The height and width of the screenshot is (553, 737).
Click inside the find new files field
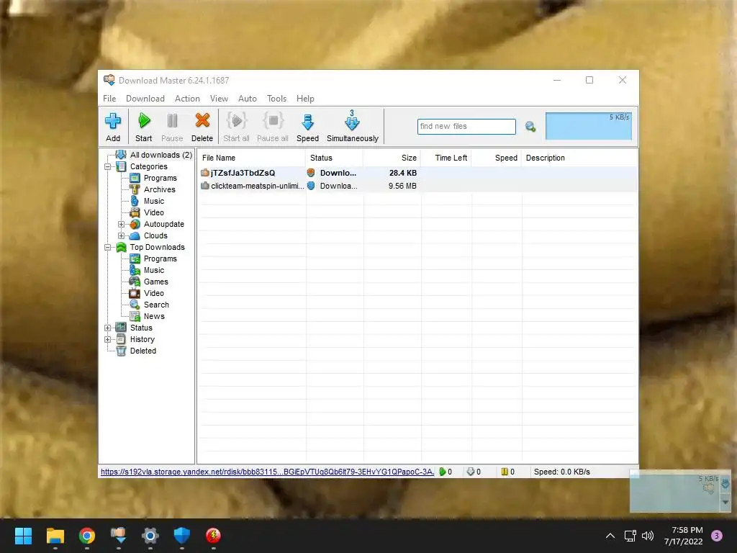pyautogui.click(x=466, y=127)
